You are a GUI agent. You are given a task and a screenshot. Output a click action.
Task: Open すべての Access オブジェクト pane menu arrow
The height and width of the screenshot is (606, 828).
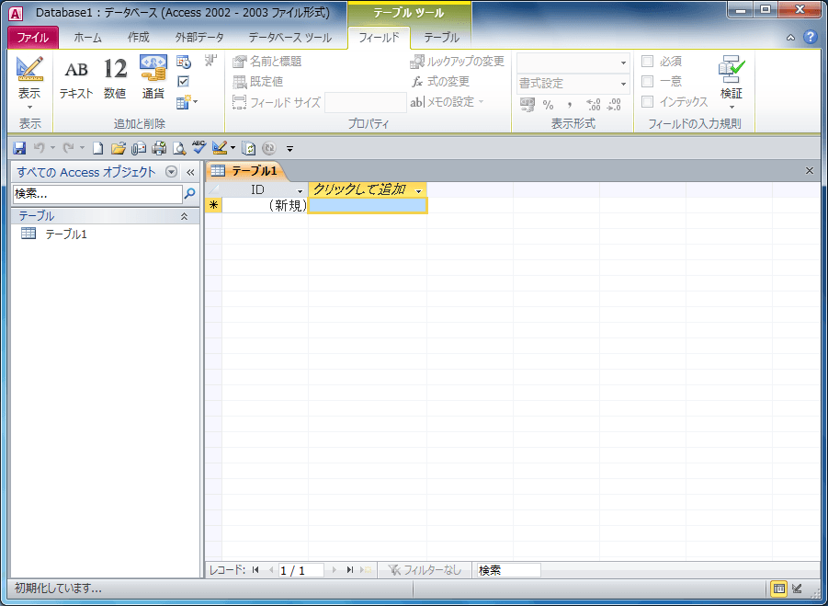[171, 172]
